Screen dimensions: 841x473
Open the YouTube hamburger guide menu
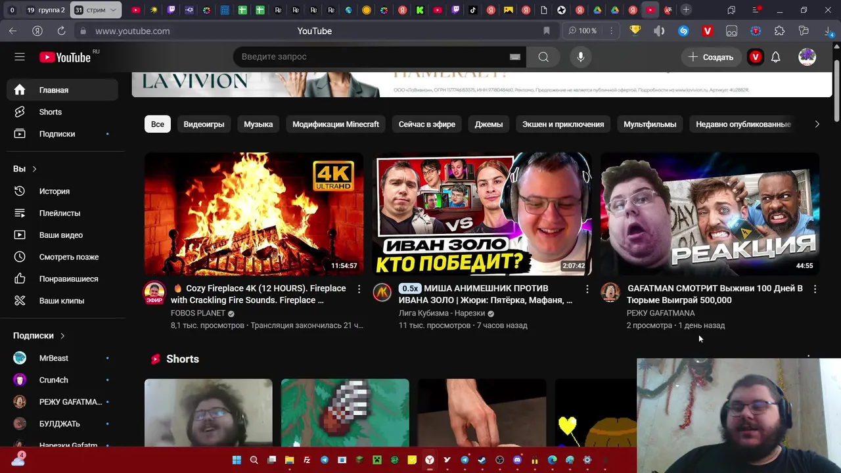pyautogui.click(x=20, y=57)
